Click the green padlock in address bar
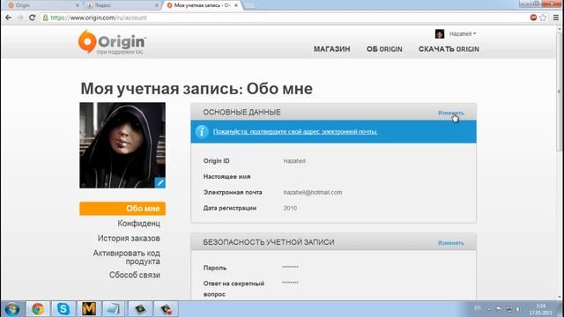 click(x=45, y=18)
